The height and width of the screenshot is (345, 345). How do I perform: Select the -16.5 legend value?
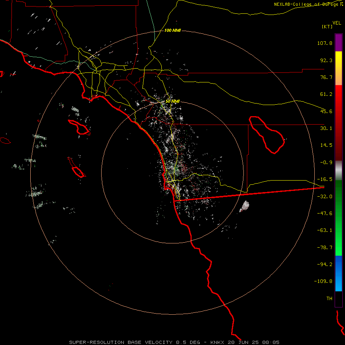pyautogui.click(x=325, y=179)
